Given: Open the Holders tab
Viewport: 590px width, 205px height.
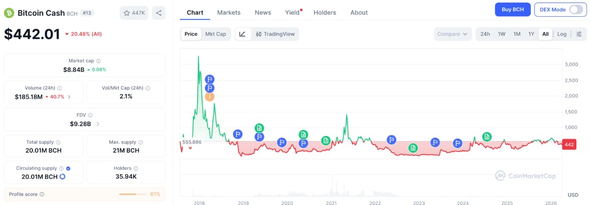Looking at the screenshot, I should [x=324, y=12].
